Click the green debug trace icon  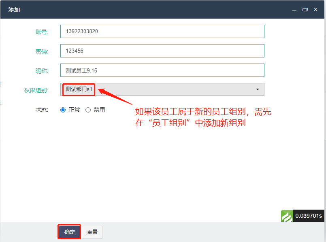[x=287, y=216]
